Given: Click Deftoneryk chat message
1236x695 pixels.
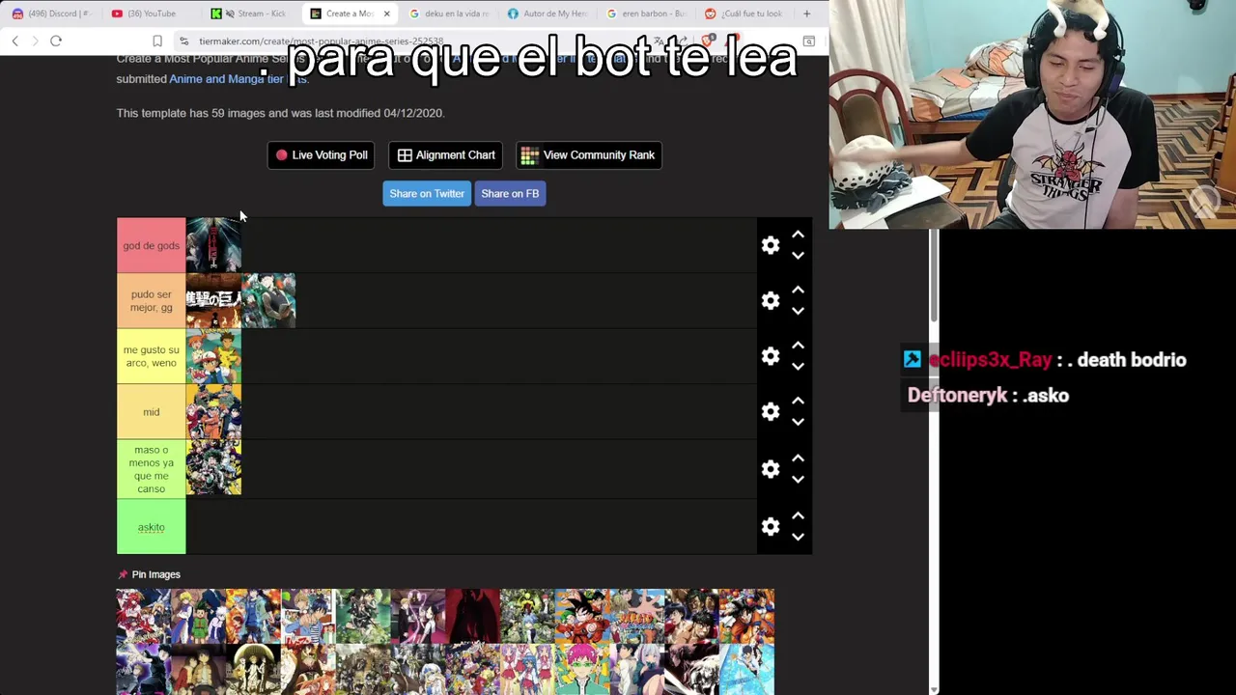Looking at the screenshot, I should 988,396.
